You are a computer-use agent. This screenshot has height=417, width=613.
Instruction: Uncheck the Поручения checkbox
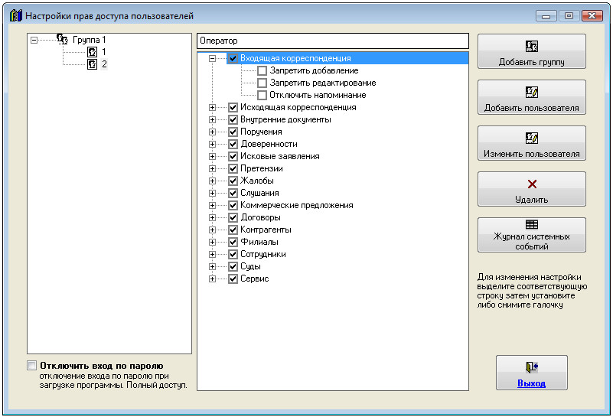click(233, 132)
